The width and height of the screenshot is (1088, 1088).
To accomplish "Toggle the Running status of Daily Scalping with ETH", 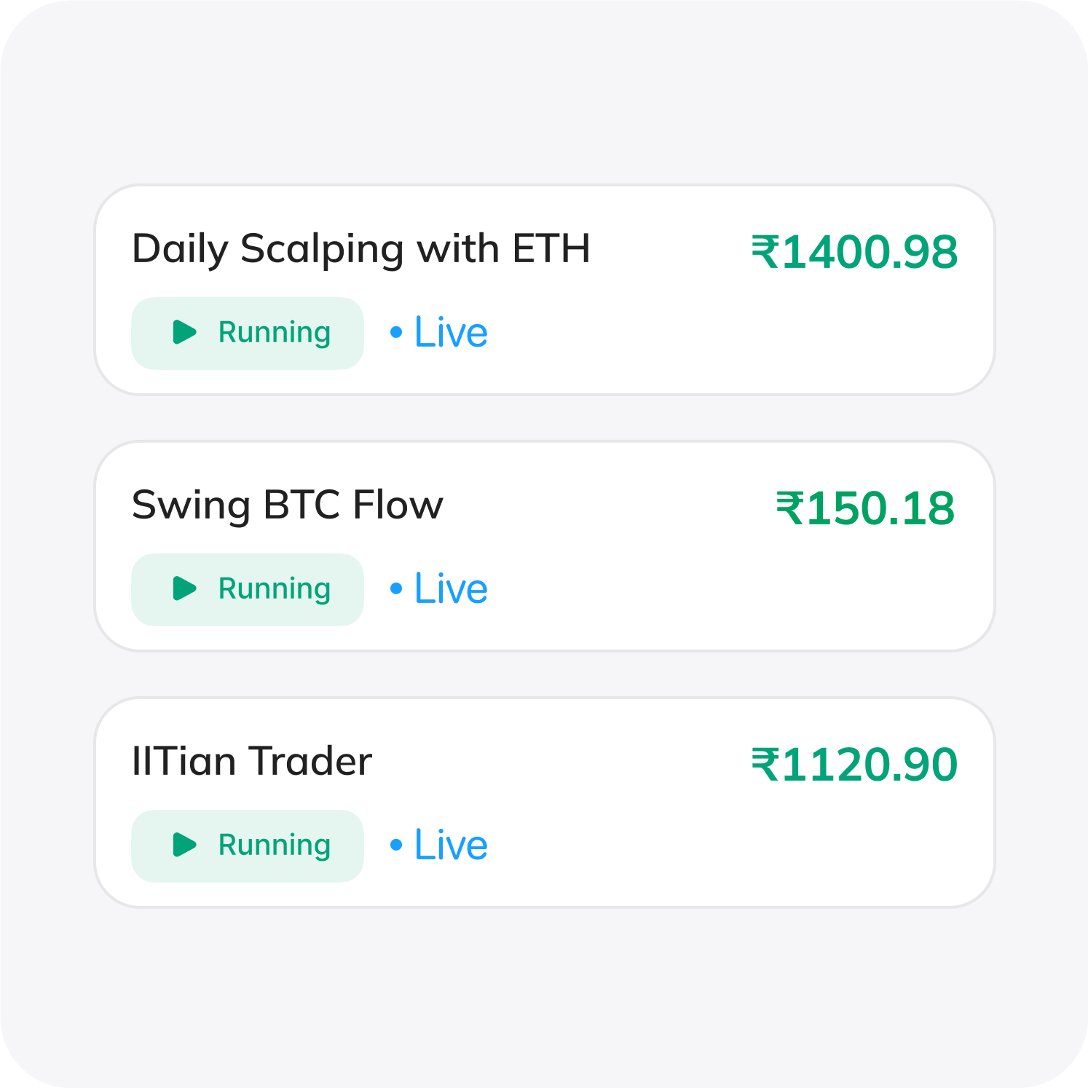I will 247,333.
